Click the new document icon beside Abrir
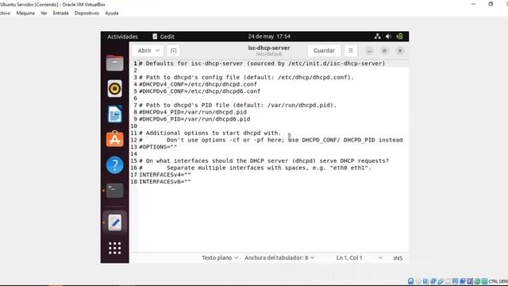This screenshot has height=286, width=508. pyautogui.click(x=173, y=51)
